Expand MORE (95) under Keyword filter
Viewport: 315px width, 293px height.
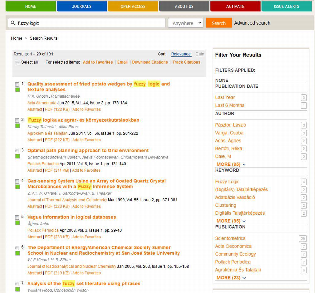[x=231, y=221]
